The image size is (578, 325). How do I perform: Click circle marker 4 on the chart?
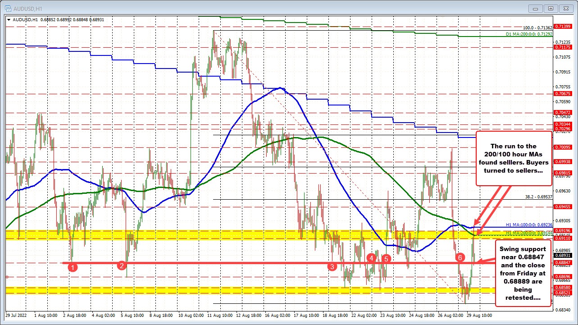tap(371, 258)
